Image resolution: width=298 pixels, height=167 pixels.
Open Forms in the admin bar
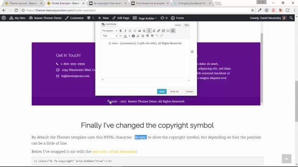pyautogui.click(x=177, y=18)
